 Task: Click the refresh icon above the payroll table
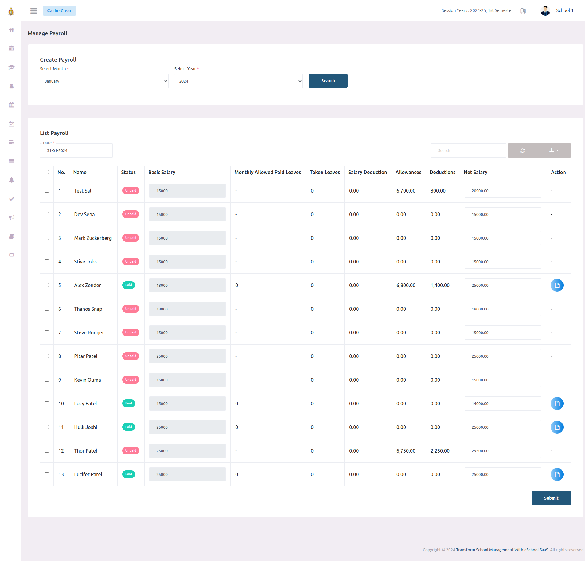pos(523,150)
